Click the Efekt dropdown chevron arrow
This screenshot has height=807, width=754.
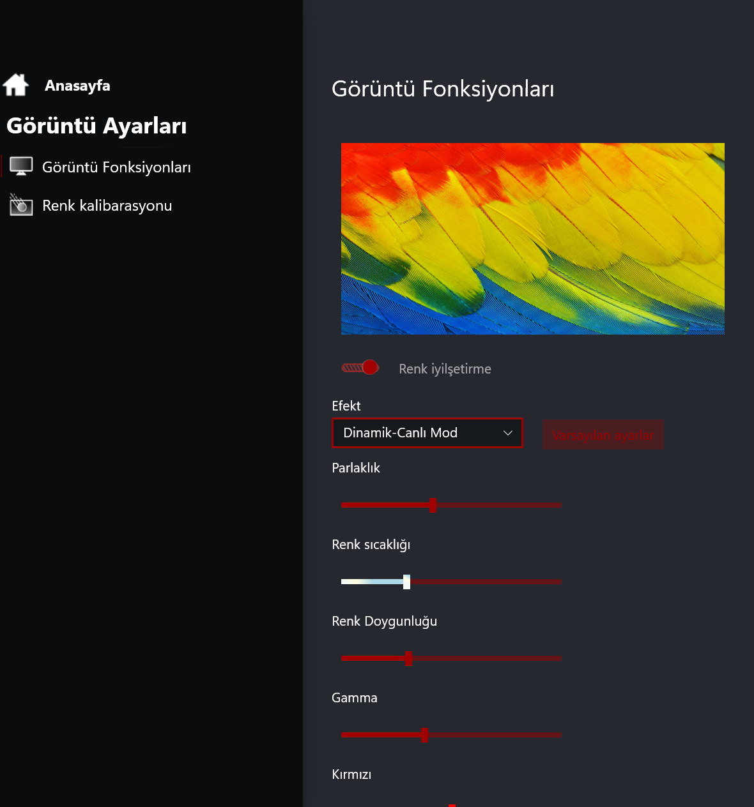(508, 433)
